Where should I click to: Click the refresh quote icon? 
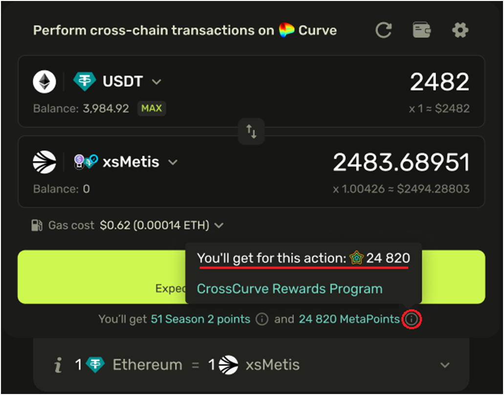tap(384, 30)
